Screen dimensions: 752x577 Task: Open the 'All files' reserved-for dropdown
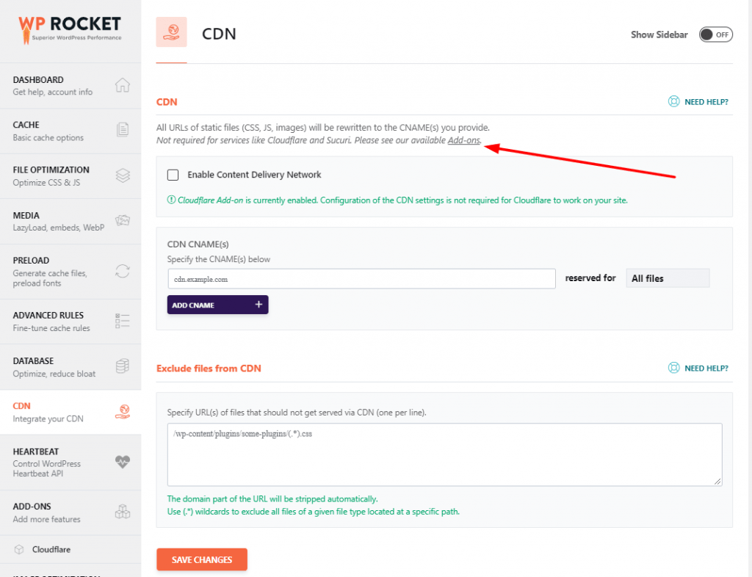coord(668,277)
